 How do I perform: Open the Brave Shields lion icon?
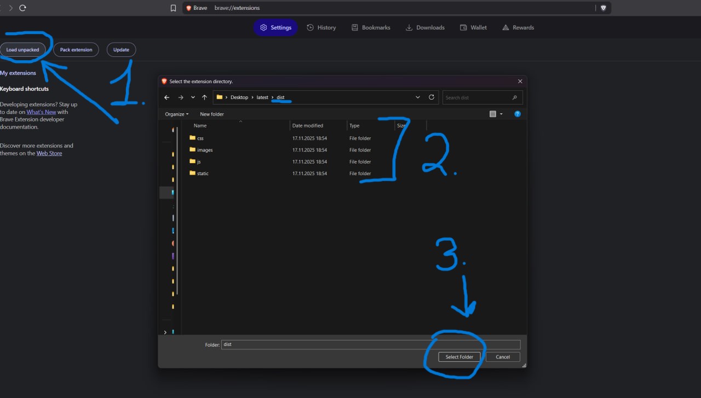click(604, 8)
